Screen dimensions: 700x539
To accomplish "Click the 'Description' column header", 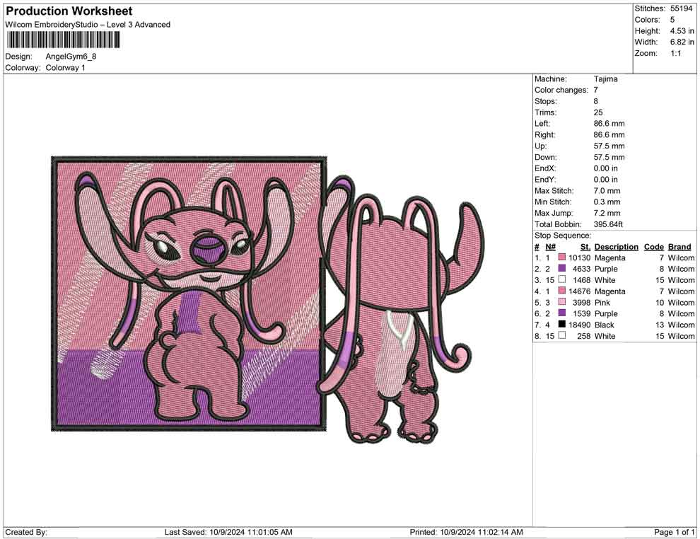I will 616,246.
